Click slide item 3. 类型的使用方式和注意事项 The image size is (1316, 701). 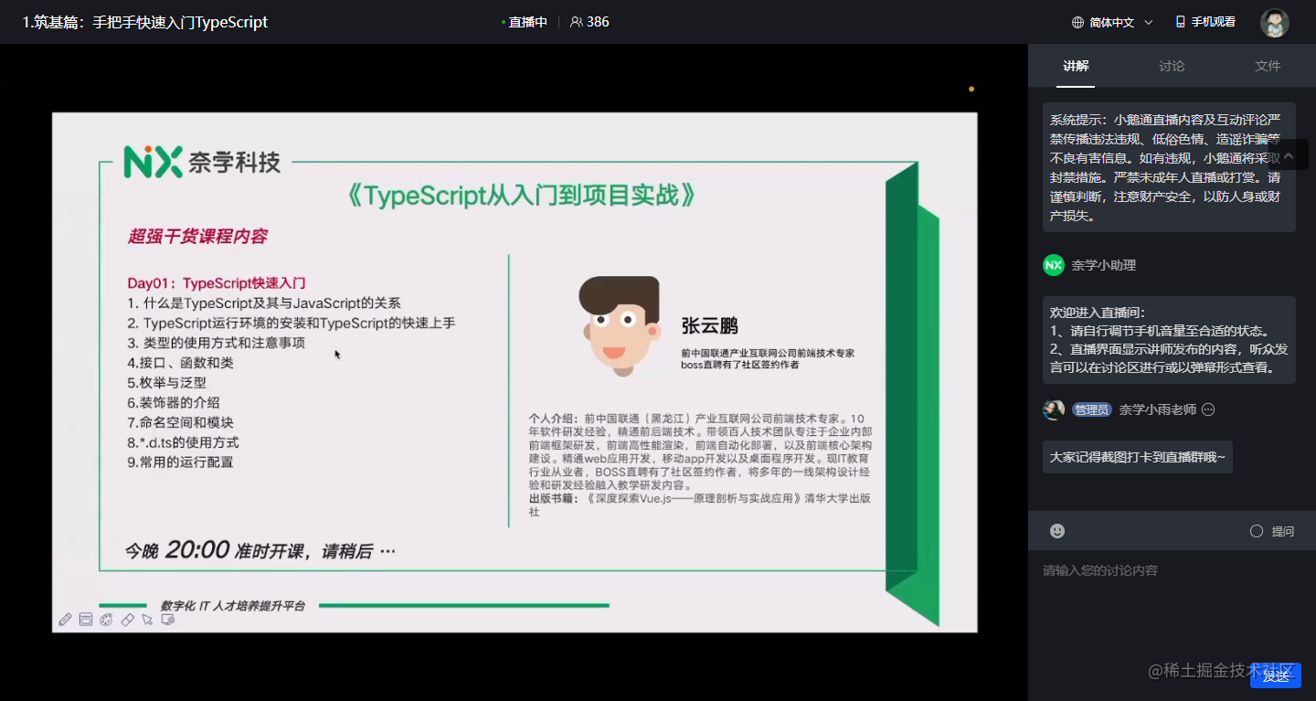tap(217, 343)
